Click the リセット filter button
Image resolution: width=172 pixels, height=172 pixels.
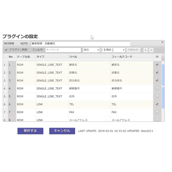133,50
